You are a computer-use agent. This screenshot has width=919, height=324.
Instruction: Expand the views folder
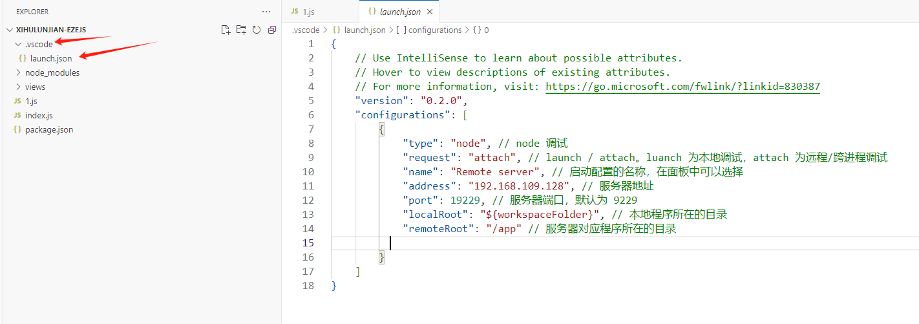pos(18,87)
